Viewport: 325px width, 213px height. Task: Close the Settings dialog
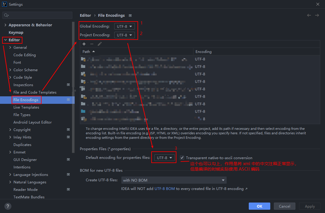point(318,4)
